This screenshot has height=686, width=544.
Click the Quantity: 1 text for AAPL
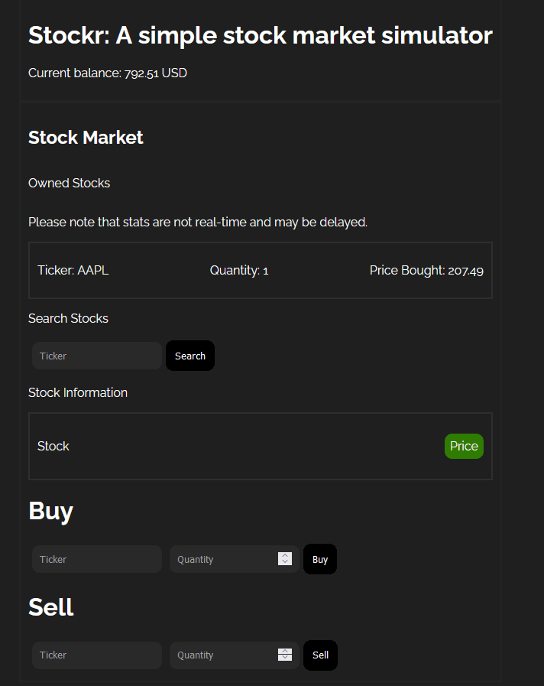pos(239,270)
